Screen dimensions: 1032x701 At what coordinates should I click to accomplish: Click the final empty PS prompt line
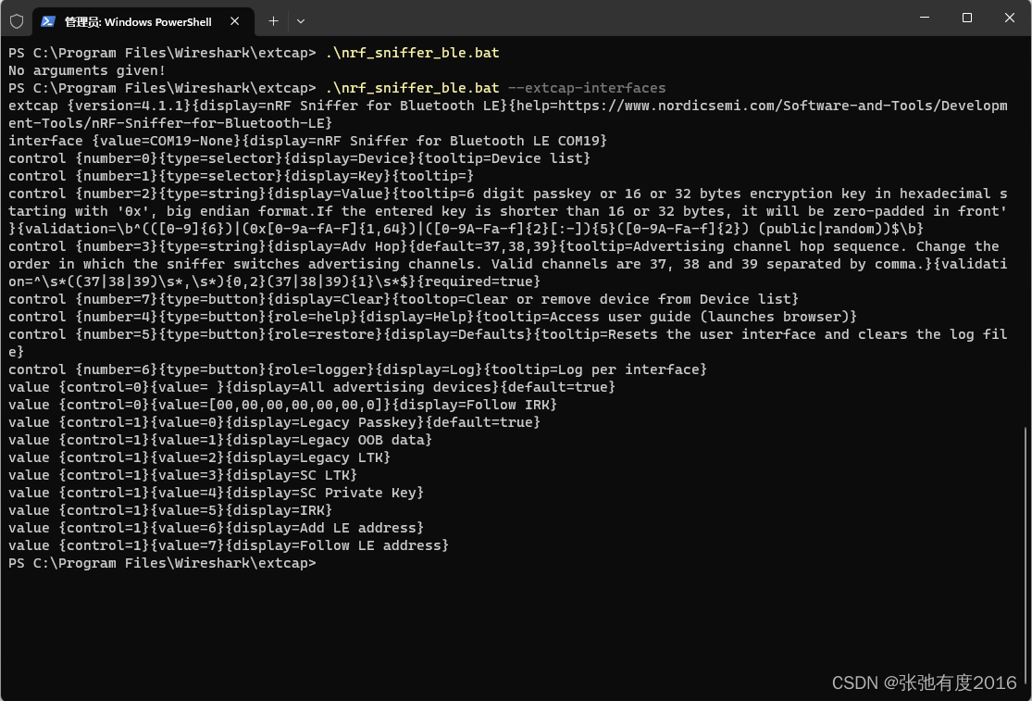point(163,563)
